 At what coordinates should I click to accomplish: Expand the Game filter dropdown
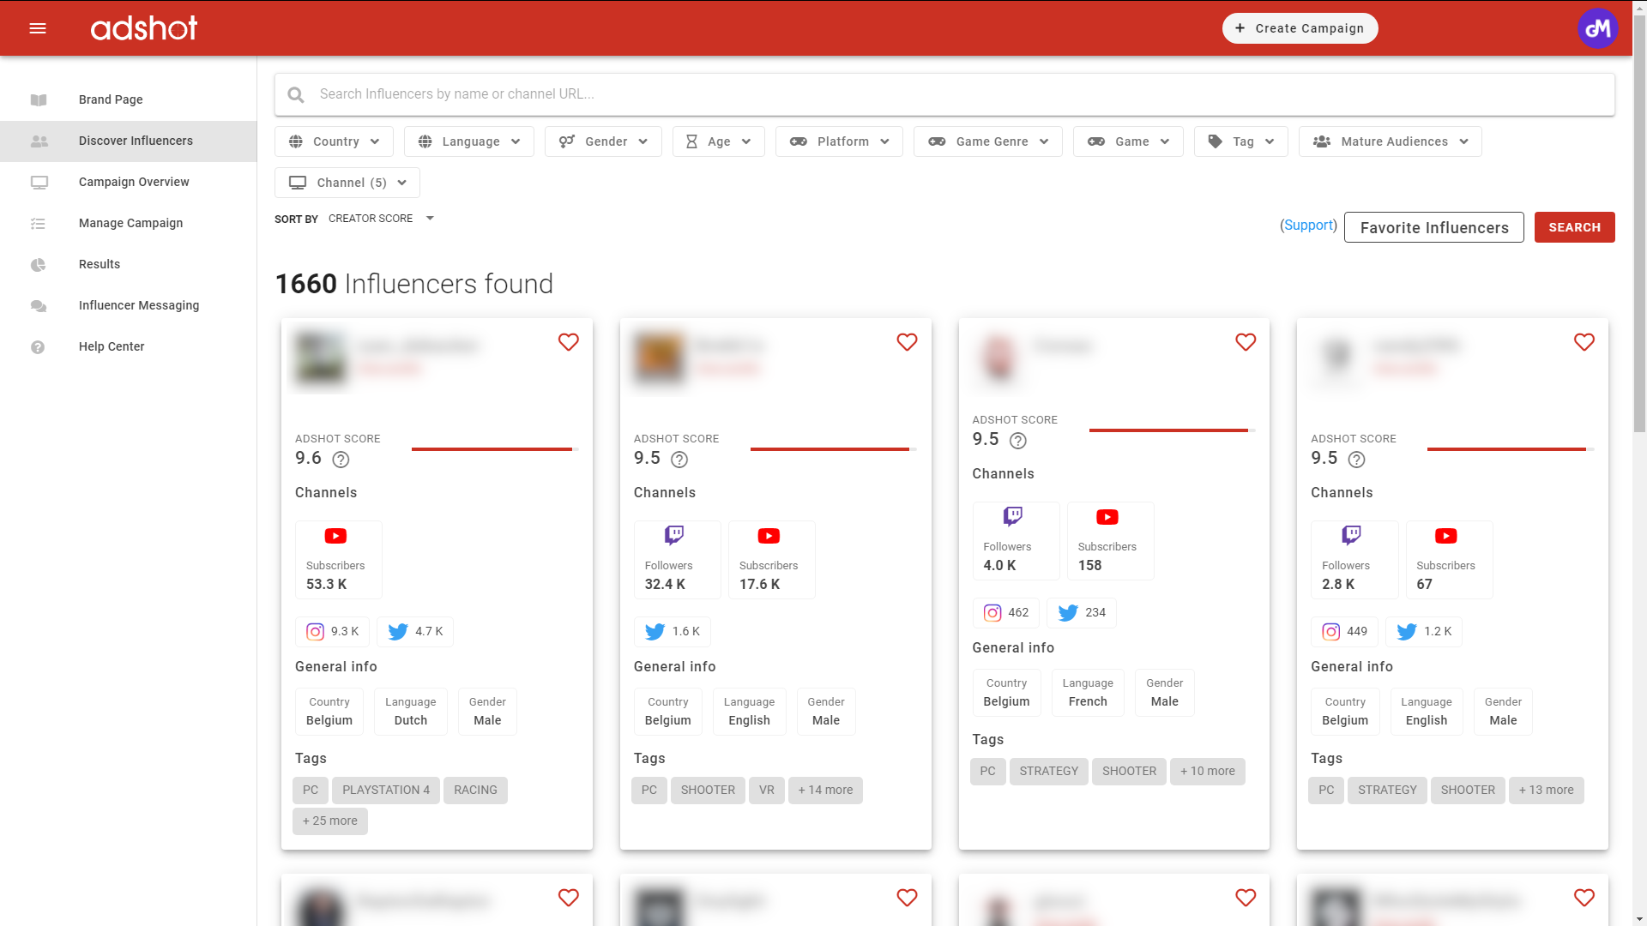click(1128, 141)
